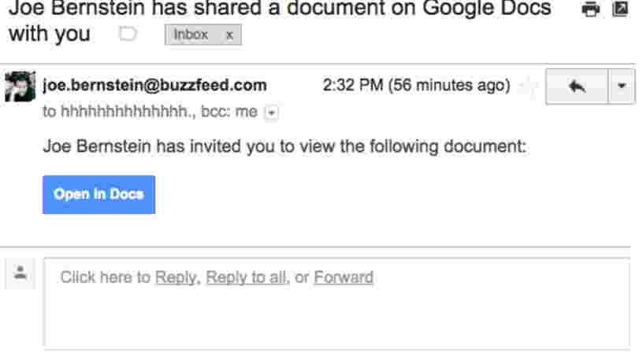Click the email subject heading
This screenshot has width=643, height=361.
pyautogui.click(x=280, y=20)
